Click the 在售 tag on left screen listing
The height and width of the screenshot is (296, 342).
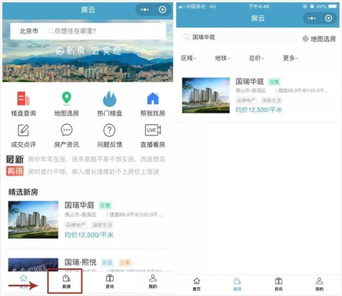tap(105, 205)
